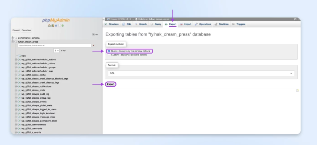Viewport: 317px width, 145px height.
Task: Open the Routines tab
Action: (x=221, y=24)
